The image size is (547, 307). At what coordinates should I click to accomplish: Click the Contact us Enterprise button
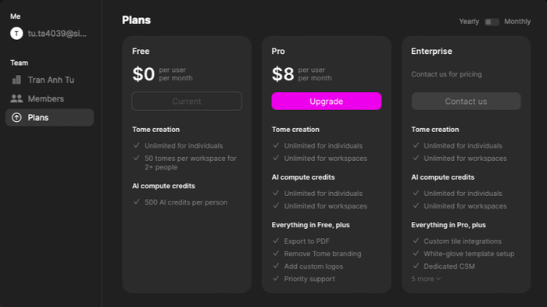(466, 102)
